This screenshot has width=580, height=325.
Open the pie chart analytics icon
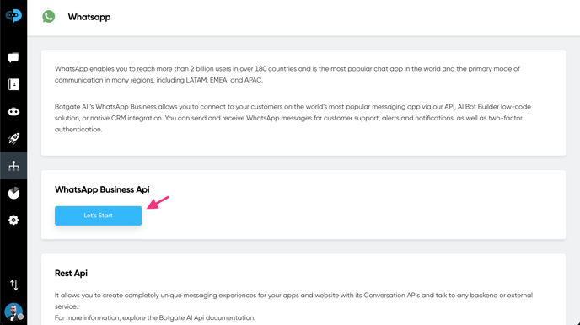pos(13,193)
